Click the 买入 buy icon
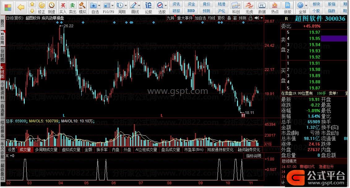This screenshot has width=350, height=188. pos(63,5)
